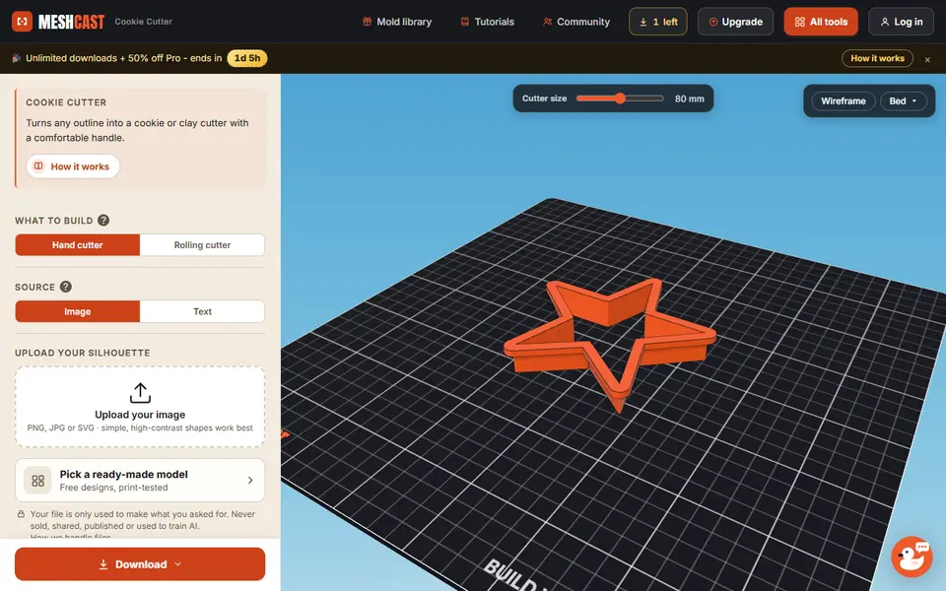Click How it works in the promo banner
Image resolution: width=946 pixels, height=591 pixels.
coord(877,58)
